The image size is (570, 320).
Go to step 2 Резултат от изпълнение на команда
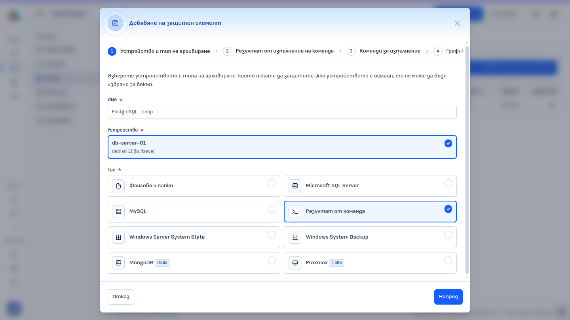coord(279,51)
